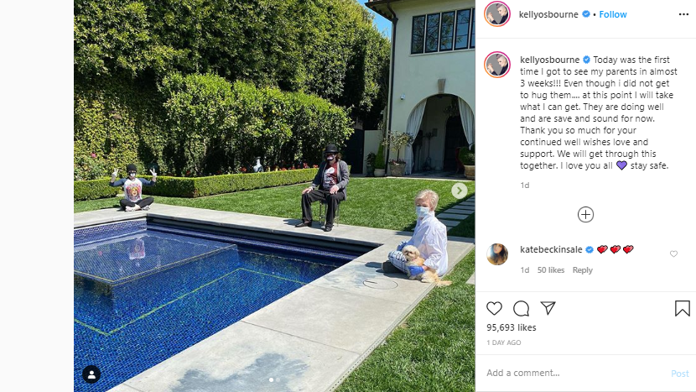Select the second carousel dot indicator
The height and width of the screenshot is (392, 696).
coord(278,379)
